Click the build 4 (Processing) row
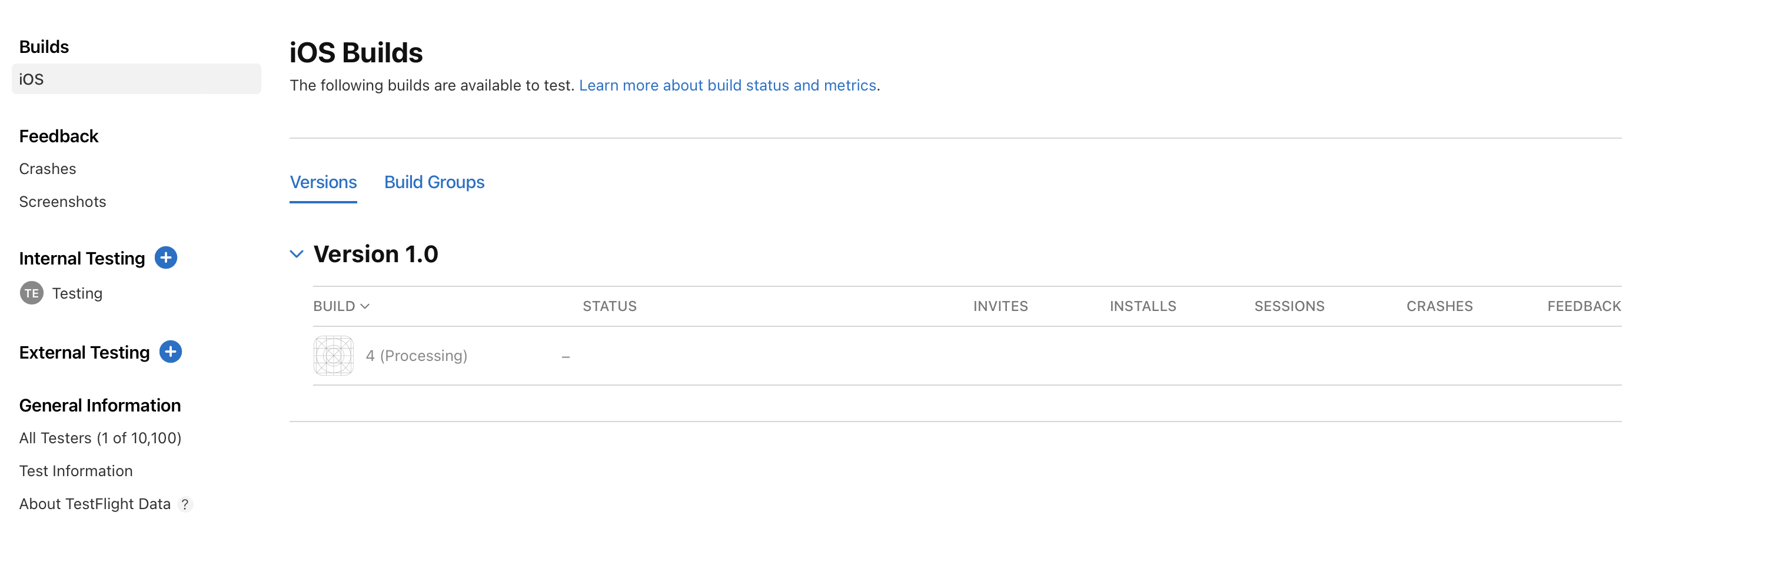Viewport: 1789px width, 562px height. coord(416,356)
